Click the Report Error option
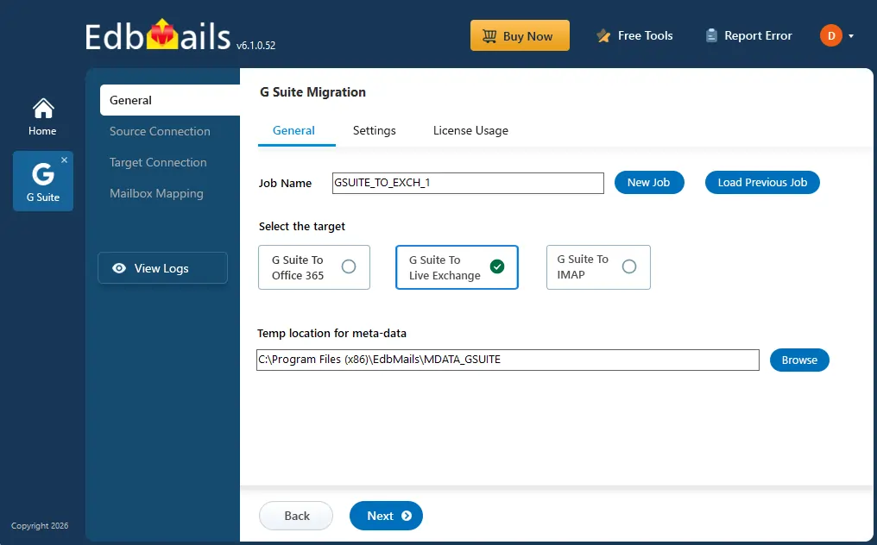 pyautogui.click(x=748, y=35)
